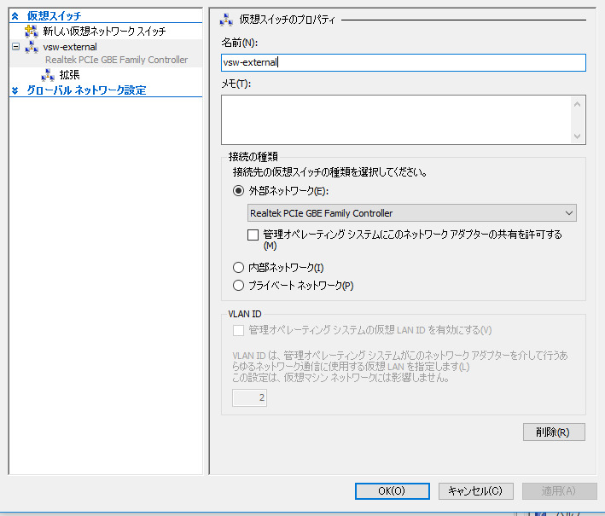Click the new virtual network switch icon
The height and width of the screenshot is (516, 605).
(x=32, y=32)
